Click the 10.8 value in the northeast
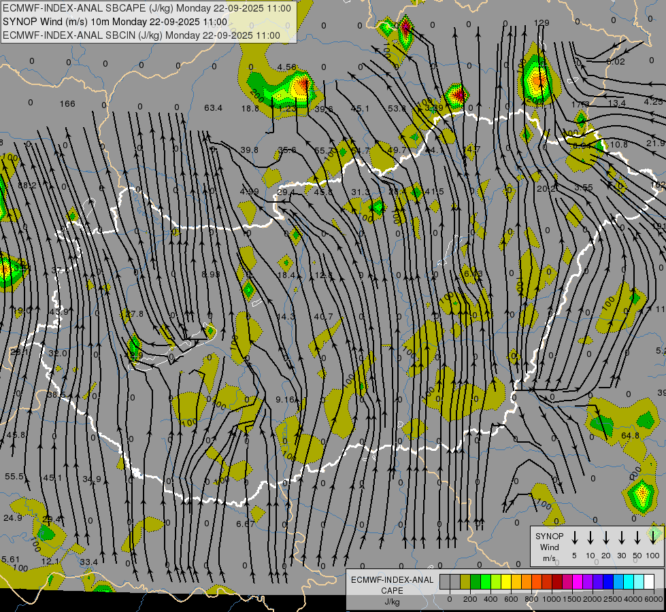The width and height of the screenshot is (666, 612). click(618, 144)
